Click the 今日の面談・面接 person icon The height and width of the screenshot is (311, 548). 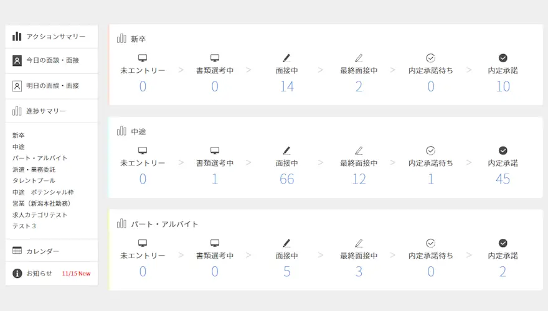(x=17, y=61)
